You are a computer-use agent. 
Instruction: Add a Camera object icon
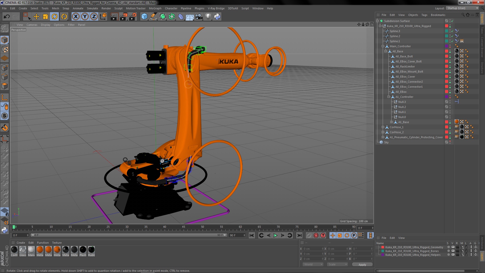pyautogui.click(x=199, y=17)
